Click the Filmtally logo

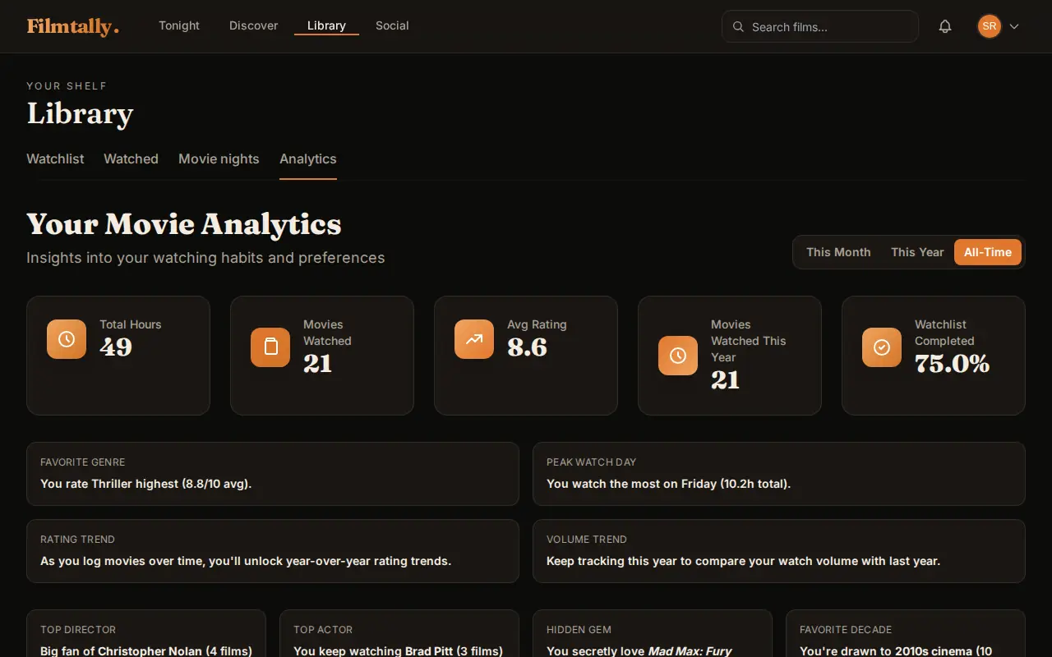click(x=72, y=26)
